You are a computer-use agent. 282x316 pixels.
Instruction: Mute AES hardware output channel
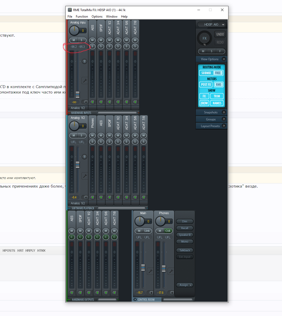pyautogui.click(x=72, y=231)
